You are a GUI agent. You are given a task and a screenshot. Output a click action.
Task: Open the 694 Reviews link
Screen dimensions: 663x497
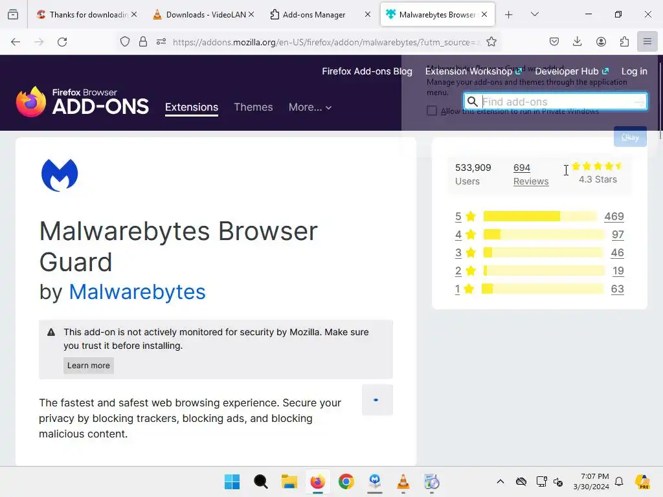point(531,175)
